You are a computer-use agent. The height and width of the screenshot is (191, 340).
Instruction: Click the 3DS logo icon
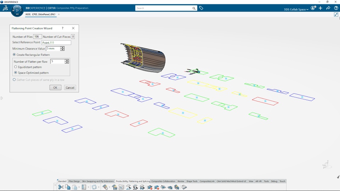[x=5, y=8]
